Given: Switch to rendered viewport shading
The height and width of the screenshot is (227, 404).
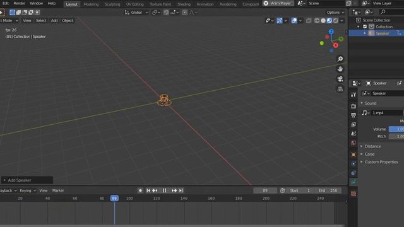Looking at the screenshot, I should click(335, 21).
